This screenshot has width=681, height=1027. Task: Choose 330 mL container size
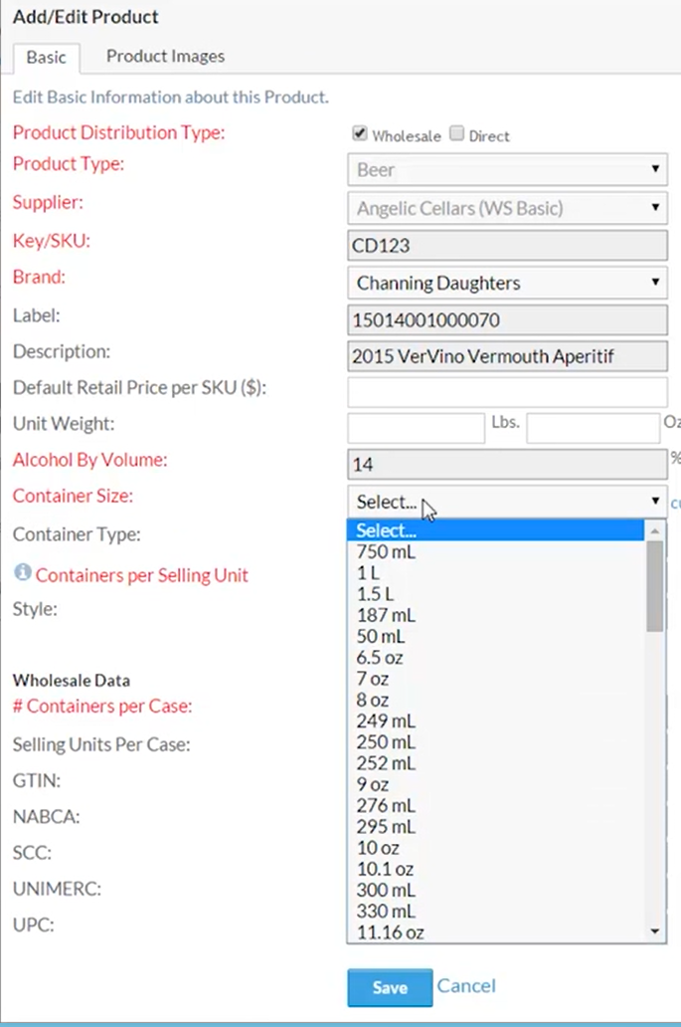point(386,911)
